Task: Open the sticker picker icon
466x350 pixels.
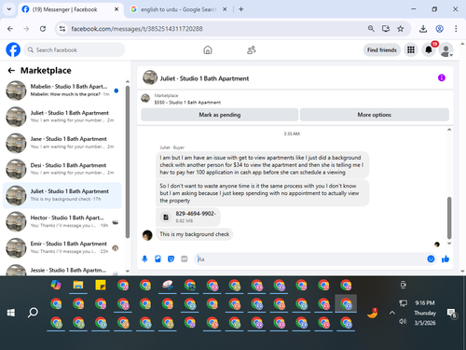Action: 171,259
